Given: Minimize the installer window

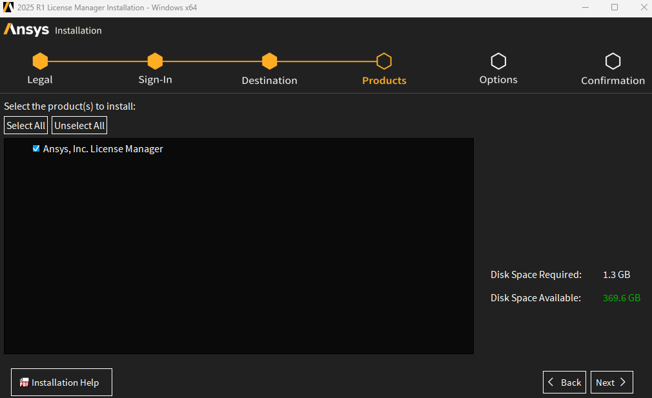Looking at the screenshot, I should coord(586,8).
